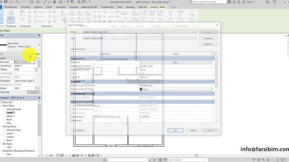This screenshot has width=289, height=162.
Task: Open the Structure ribbon tab
Action: point(25,7)
